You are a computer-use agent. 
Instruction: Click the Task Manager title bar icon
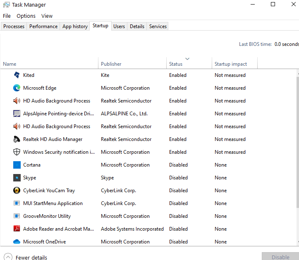6,5
